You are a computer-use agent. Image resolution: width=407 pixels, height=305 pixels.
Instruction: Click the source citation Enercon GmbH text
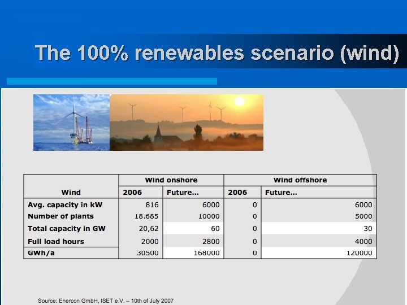(x=106, y=300)
